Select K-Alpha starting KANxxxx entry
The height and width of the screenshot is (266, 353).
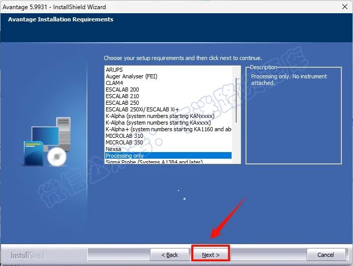pos(168,116)
